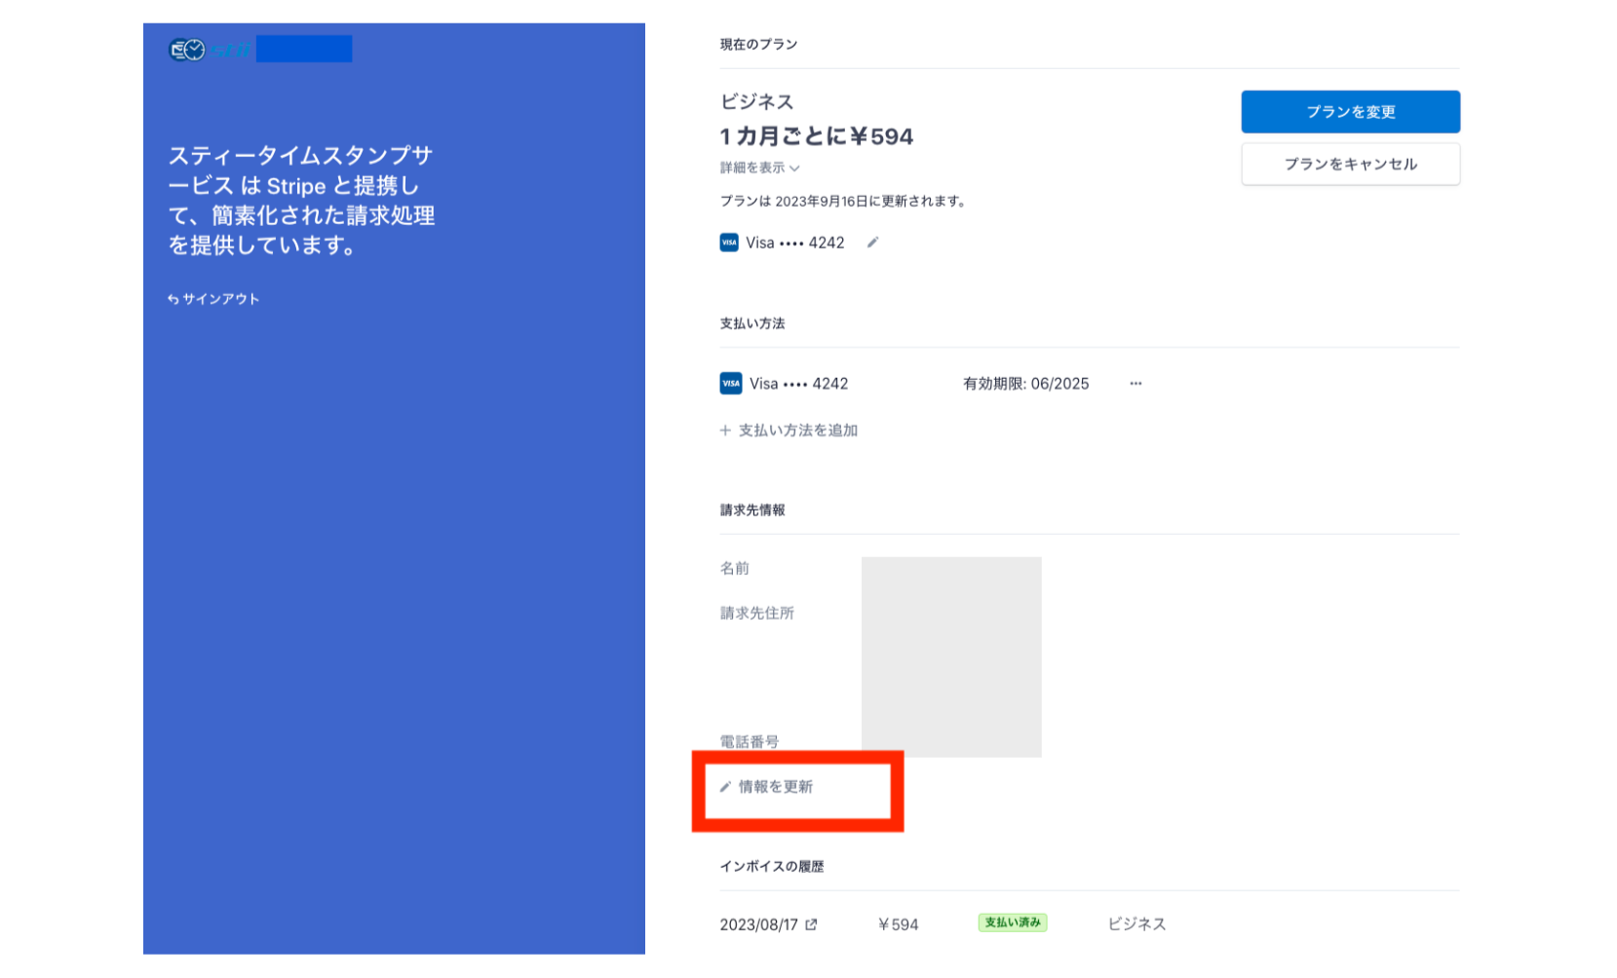Click the ¥594 invoice amount
Viewport: 1617px width, 978px height.
[898, 924]
